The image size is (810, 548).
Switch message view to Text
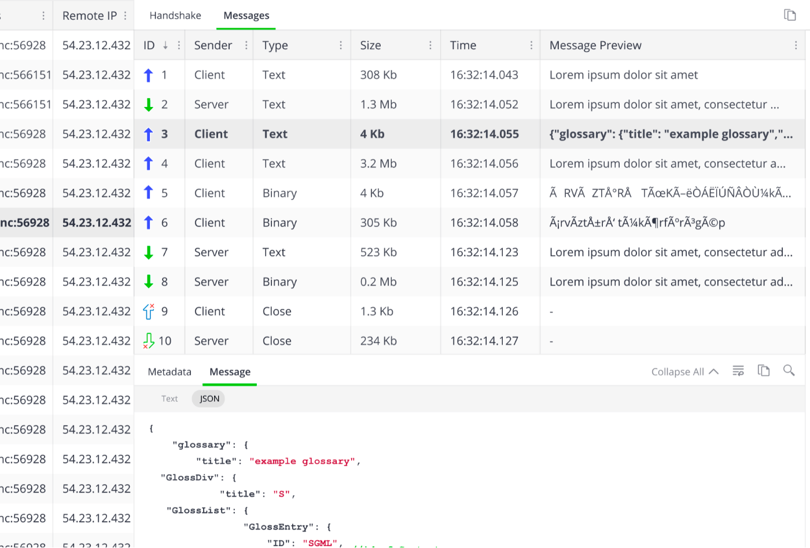170,399
